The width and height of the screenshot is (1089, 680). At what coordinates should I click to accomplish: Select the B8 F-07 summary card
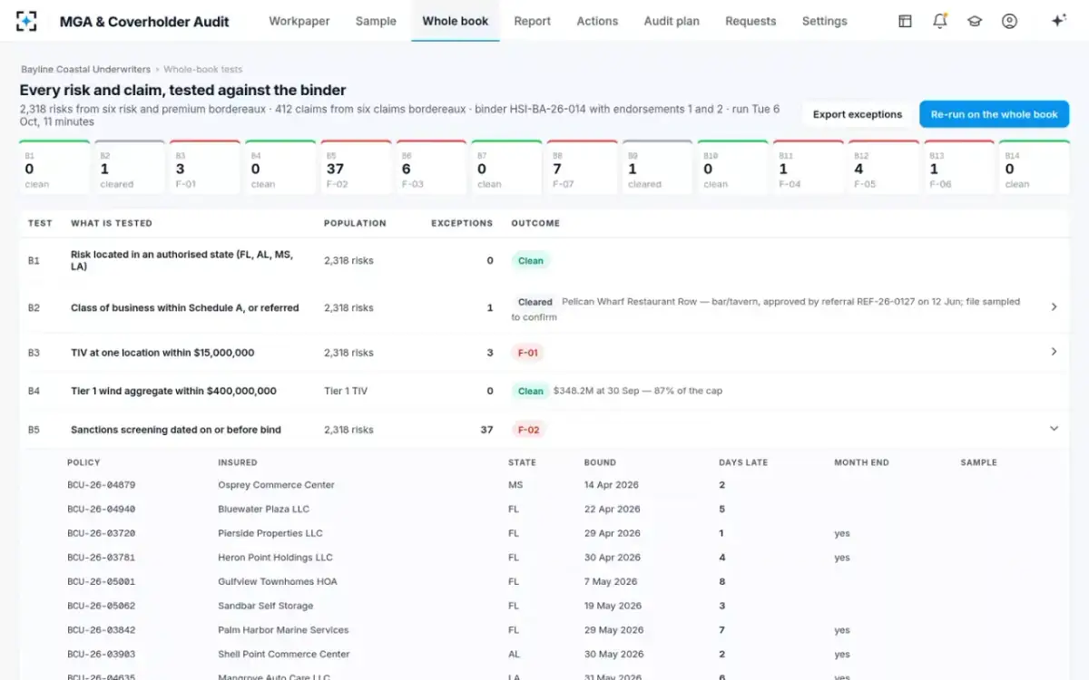pyautogui.click(x=582, y=168)
